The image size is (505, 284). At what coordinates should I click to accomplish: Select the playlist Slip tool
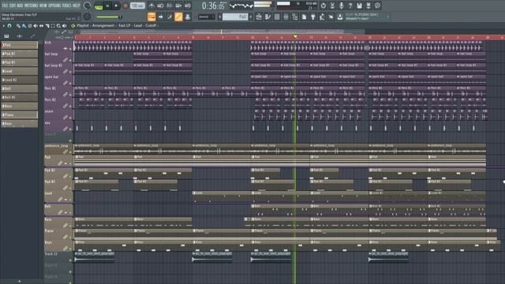pos(41,26)
